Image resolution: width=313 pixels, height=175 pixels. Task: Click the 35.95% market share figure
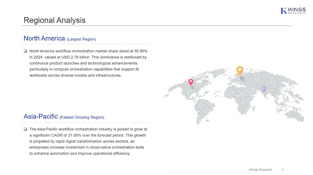point(141,51)
